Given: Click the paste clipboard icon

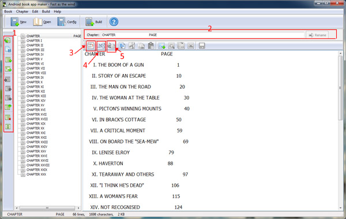Looking at the screenshot, I should [151, 46].
